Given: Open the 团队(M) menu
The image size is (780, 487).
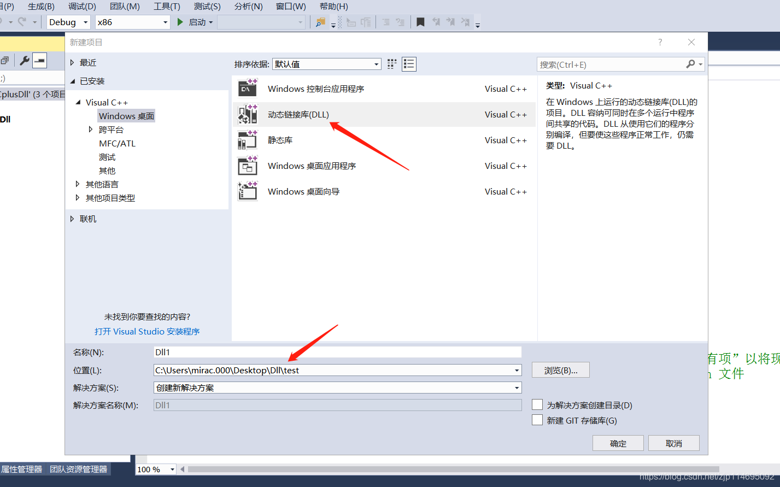Looking at the screenshot, I should point(125,7).
